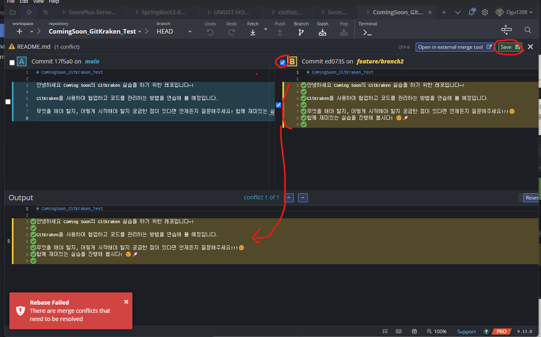Click line 8 in the Output pane

(275, 254)
